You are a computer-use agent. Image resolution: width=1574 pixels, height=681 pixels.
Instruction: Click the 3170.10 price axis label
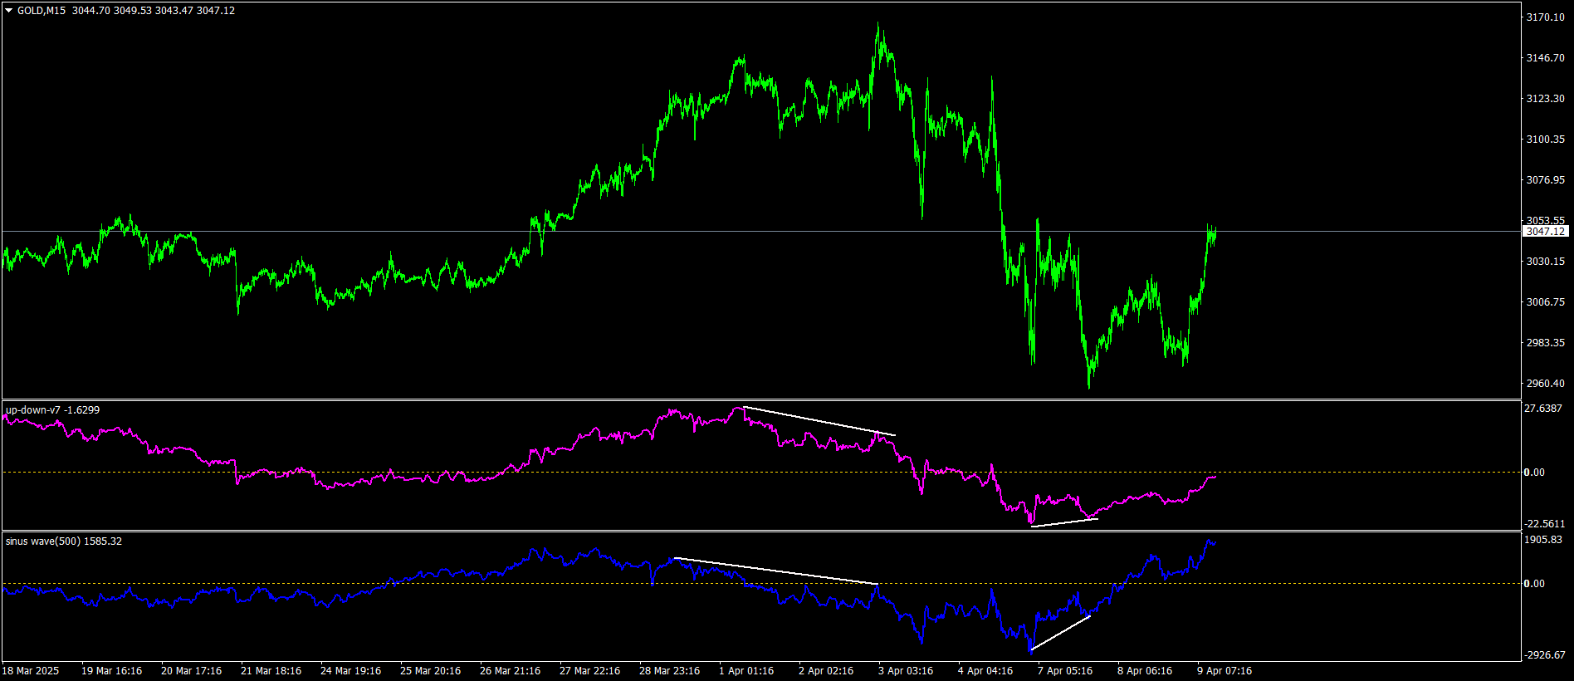(1546, 17)
